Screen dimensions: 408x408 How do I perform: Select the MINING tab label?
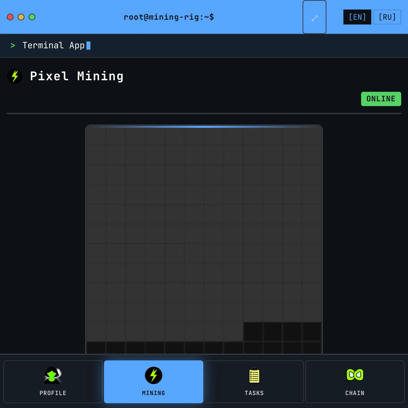pos(154,393)
